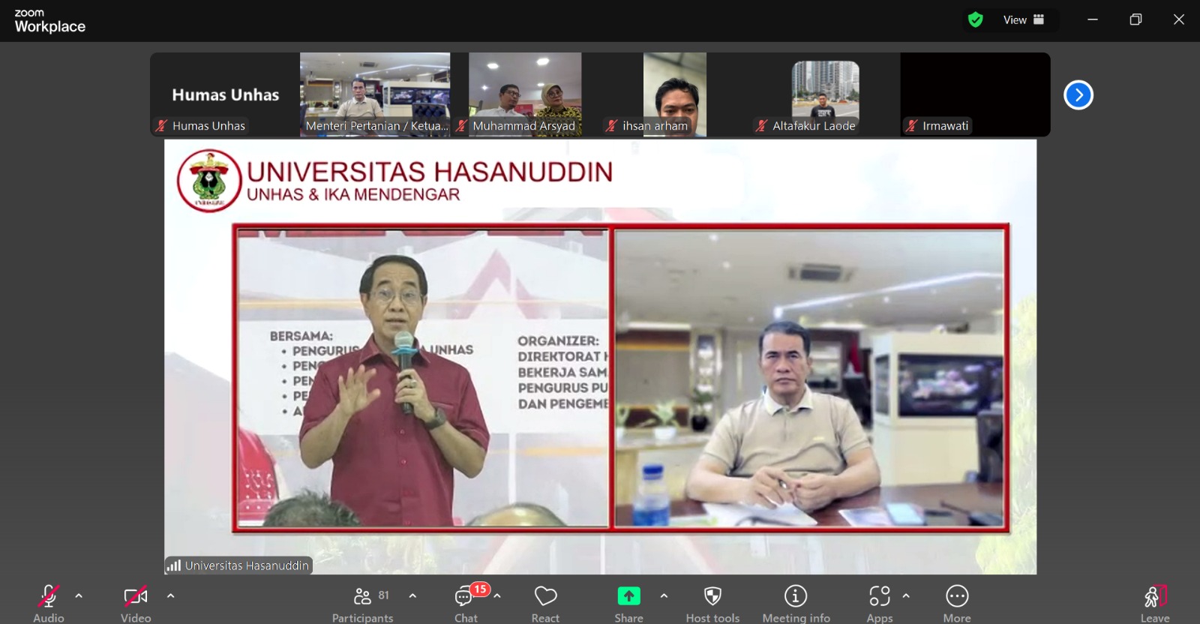Open the Participants panel
1200x624 pixels.
click(363, 603)
